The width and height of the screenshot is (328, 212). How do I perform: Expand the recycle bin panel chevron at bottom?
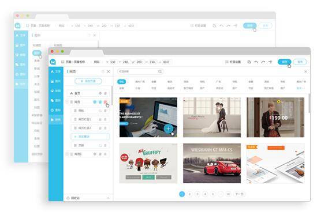coord(108,198)
